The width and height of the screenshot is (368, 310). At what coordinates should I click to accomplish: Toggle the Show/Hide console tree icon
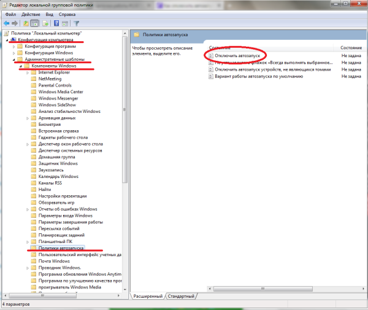(x=34, y=23)
